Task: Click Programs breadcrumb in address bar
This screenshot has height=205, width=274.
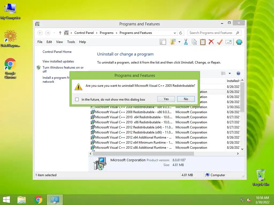Action: click(106, 33)
